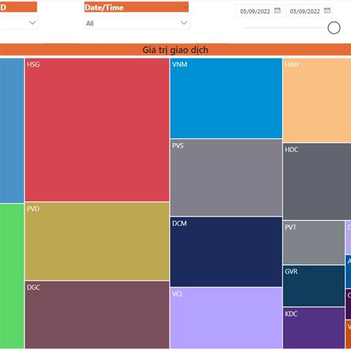Select the DGC treemap tile

coord(97,315)
